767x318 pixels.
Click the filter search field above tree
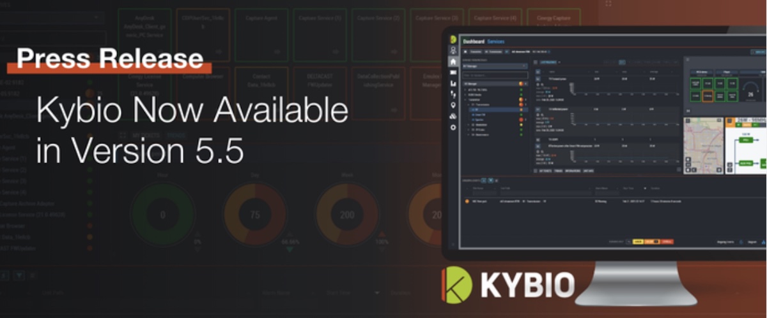(493, 75)
